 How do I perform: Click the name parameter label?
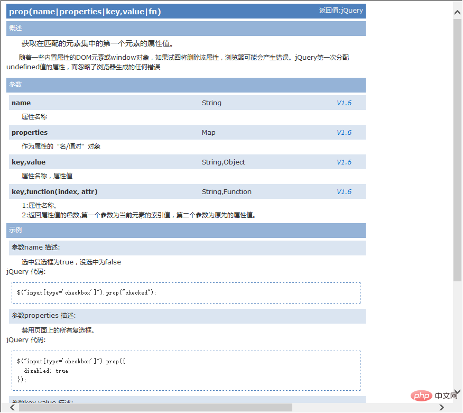point(21,103)
